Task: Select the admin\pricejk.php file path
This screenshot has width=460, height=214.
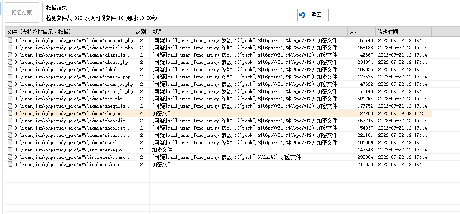Action: point(73,92)
